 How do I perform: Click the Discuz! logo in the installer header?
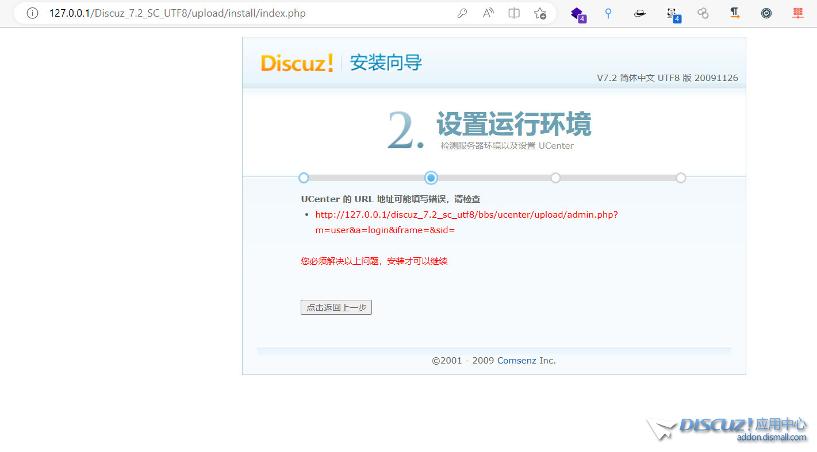pyautogui.click(x=297, y=63)
